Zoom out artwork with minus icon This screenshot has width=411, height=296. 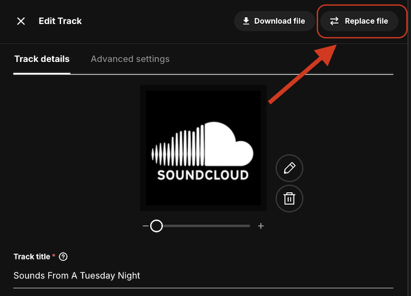(x=145, y=226)
